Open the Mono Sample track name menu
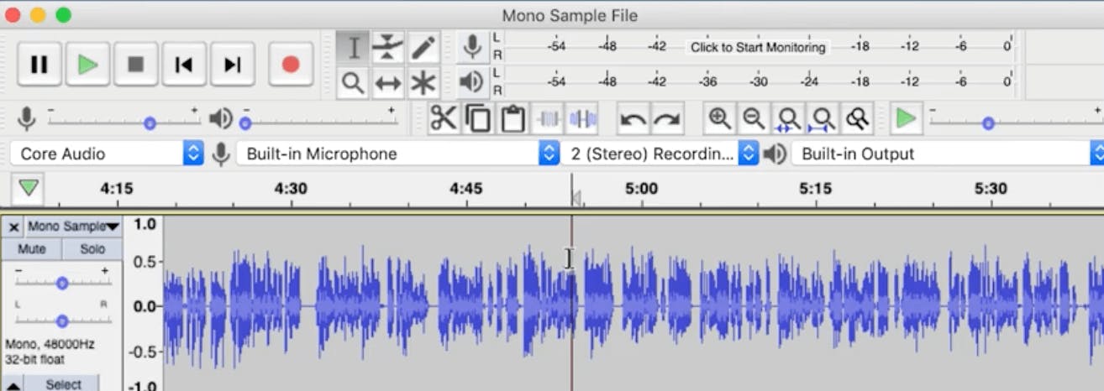 coord(73,227)
